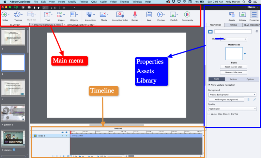Expand the Master Slide thumbnail arrow

245,54
